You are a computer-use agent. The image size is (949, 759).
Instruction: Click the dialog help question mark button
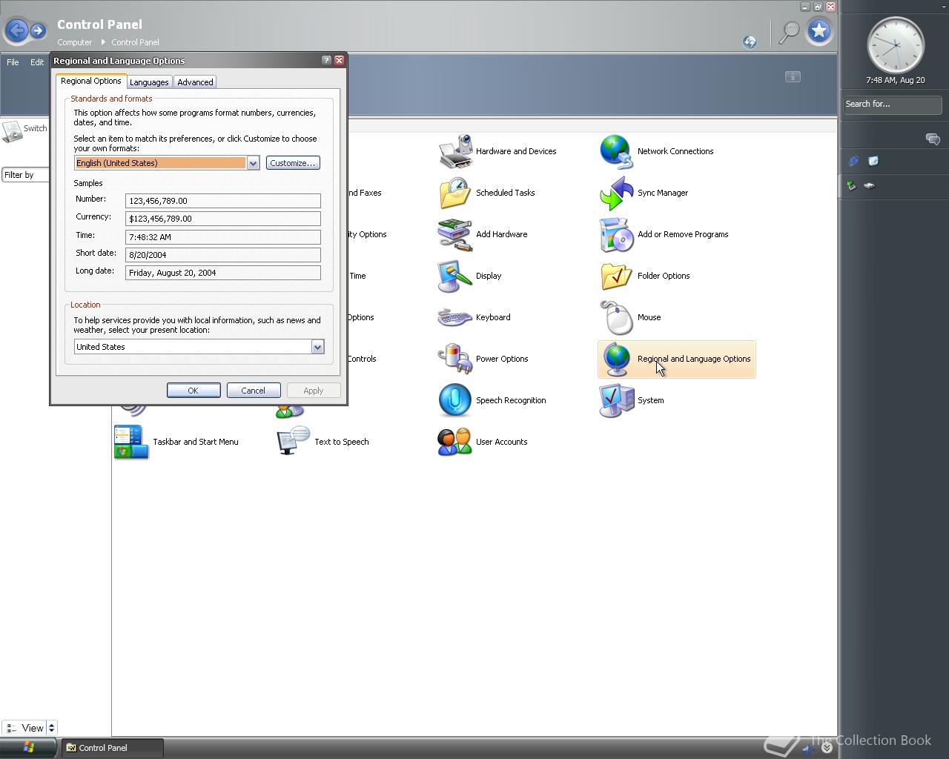click(x=326, y=60)
